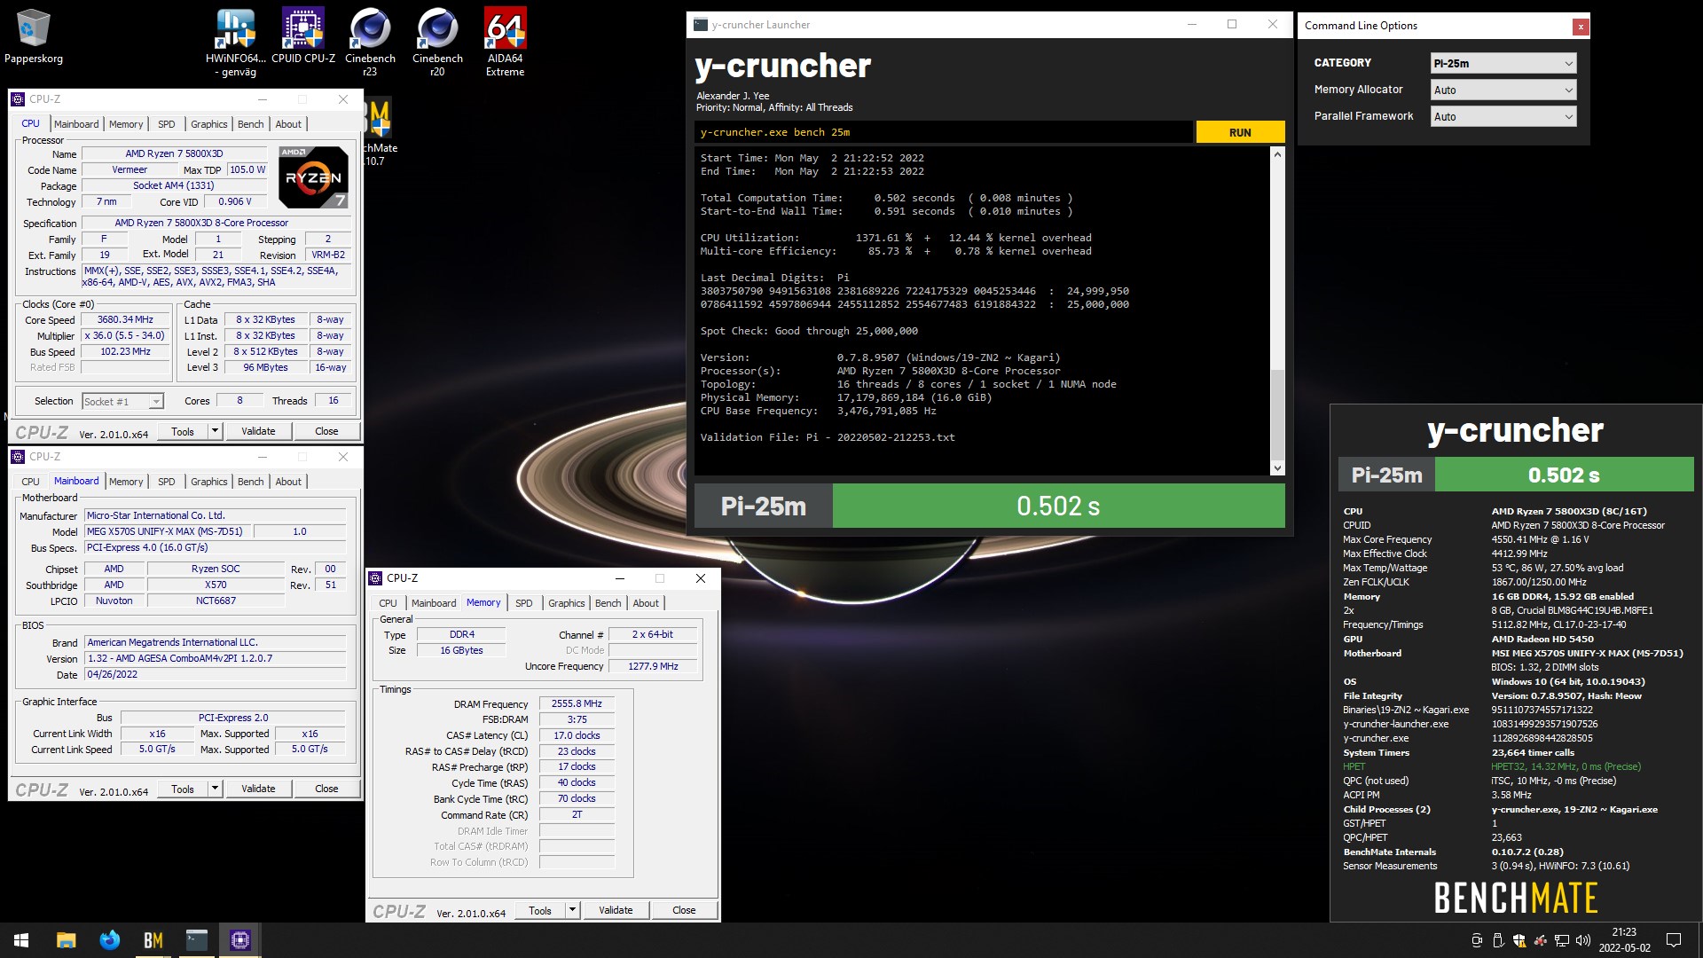Open Graphics tab in top CPU-Z window
The image size is (1703, 958).
[x=209, y=124]
